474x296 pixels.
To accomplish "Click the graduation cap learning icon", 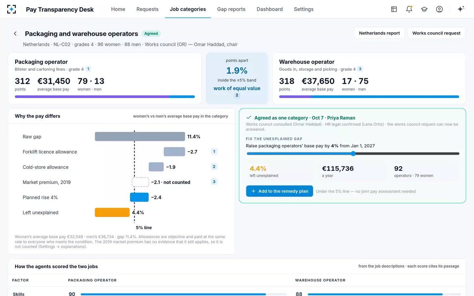I will coord(424,9).
